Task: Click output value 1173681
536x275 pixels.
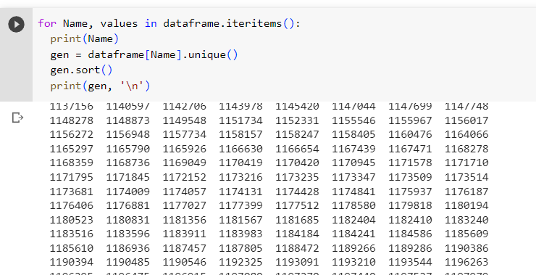Action: coord(72,192)
